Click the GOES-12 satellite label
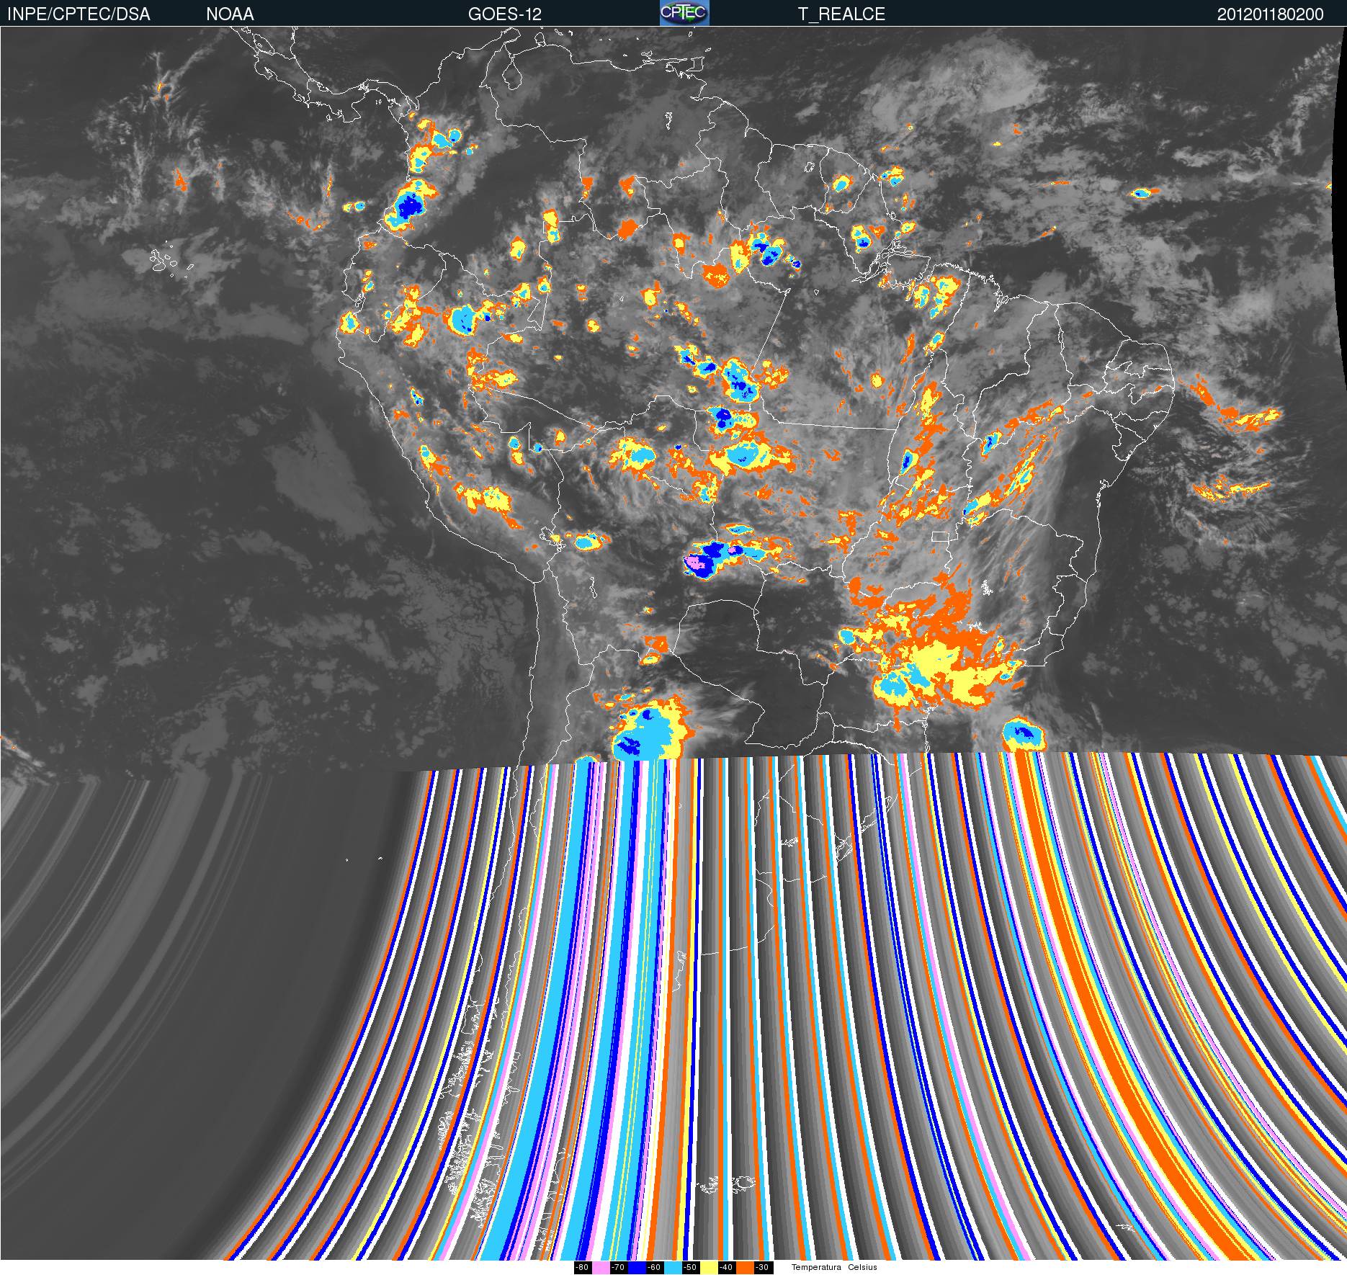This screenshot has width=1347, height=1275. [504, 14]
